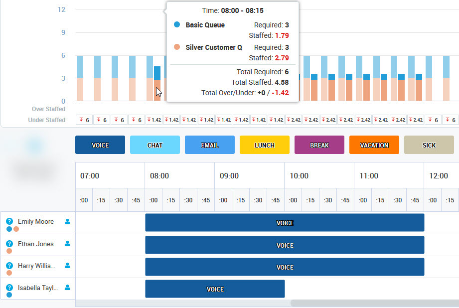Pick the EMAIL activity button
459x308 pixels.
tap(209, 145)
